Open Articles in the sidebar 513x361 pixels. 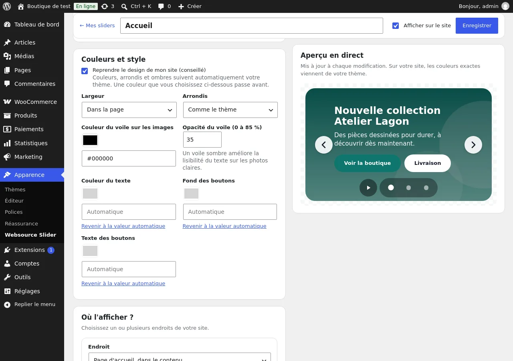pos(32,43)
